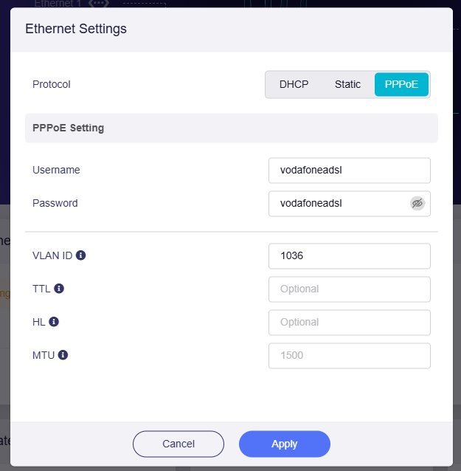
Task: Click the HL info icon
Action: [x=54, y=322]
